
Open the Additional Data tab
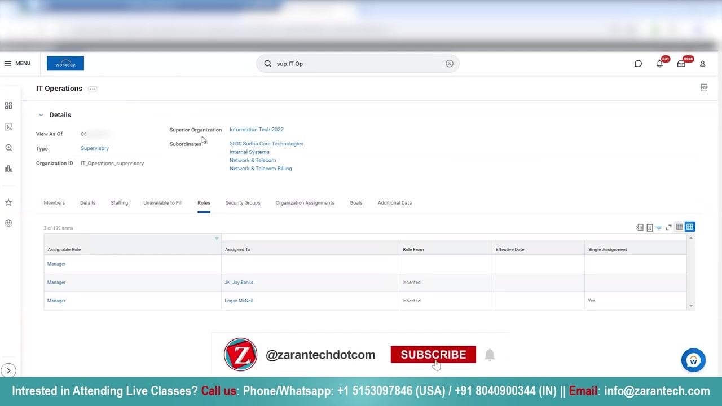pyautogui.click(x=395, y=203)
